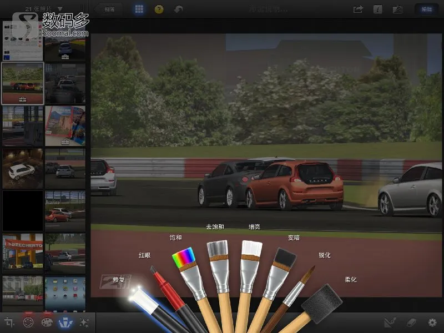This screenshot has width=444, height=333.
Task: Expand the 21 张照片 dropdown
Action: click(43, 9)
